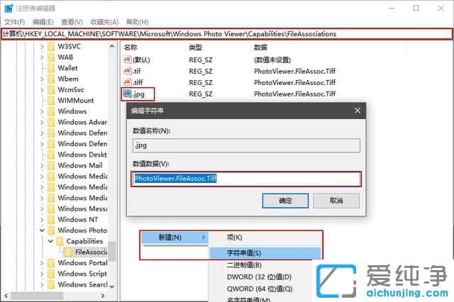
Task: Click the FileAssociations folder icon
Action: (x=68, y=252)
